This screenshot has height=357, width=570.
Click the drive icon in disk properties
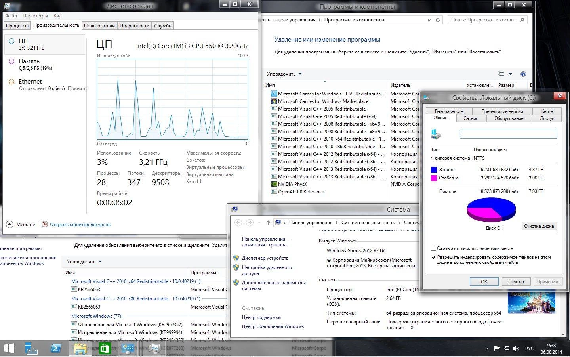click(x=436, y=134)
